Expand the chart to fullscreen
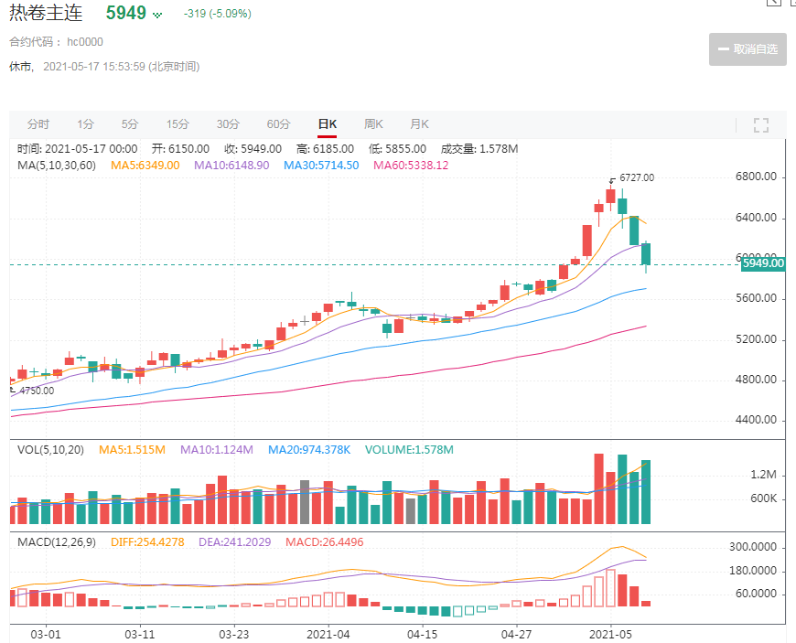 [760, 124]
